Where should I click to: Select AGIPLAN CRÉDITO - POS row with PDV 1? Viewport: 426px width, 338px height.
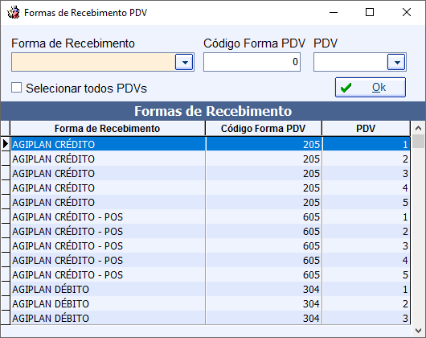point(211,216)
